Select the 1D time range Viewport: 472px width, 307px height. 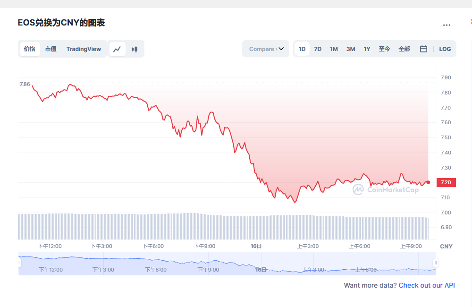pos(302,49)
